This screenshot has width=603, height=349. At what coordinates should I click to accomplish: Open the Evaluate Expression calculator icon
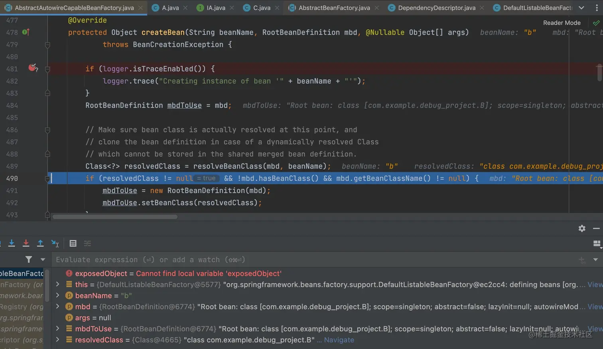click(x=73, y=243)
